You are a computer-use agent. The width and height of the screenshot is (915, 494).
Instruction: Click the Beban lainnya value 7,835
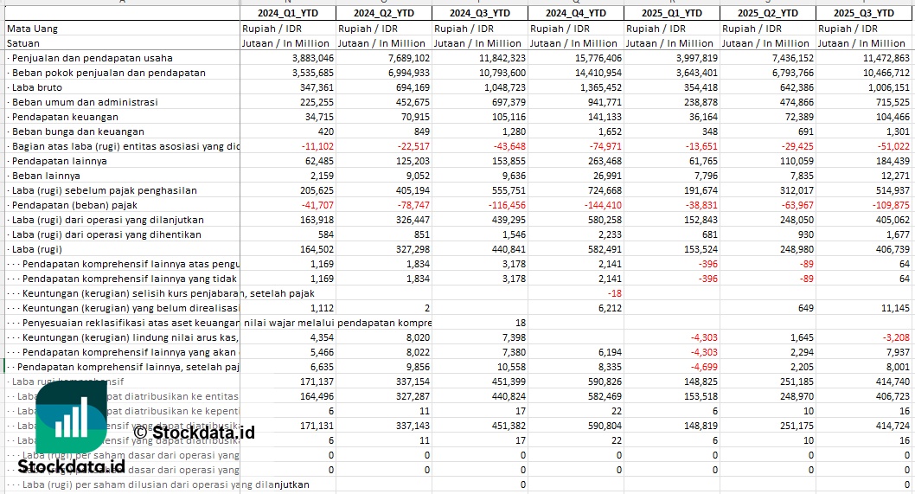tap(802, 175)
